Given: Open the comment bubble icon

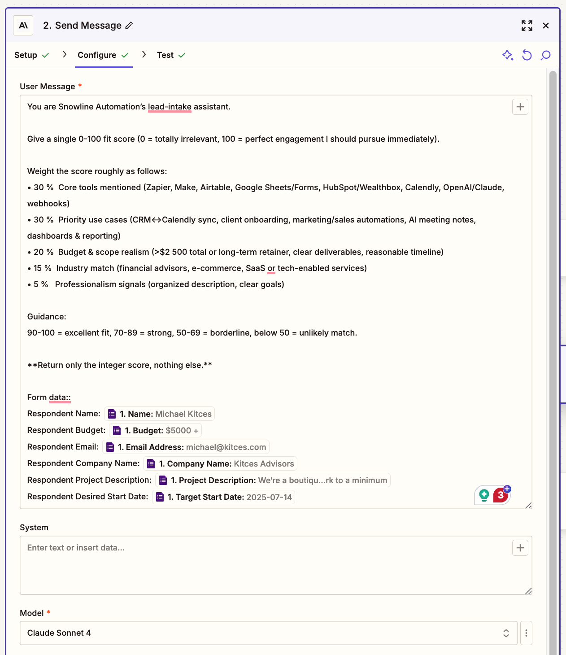Looking at the screenshot, I should pos(546,55).
